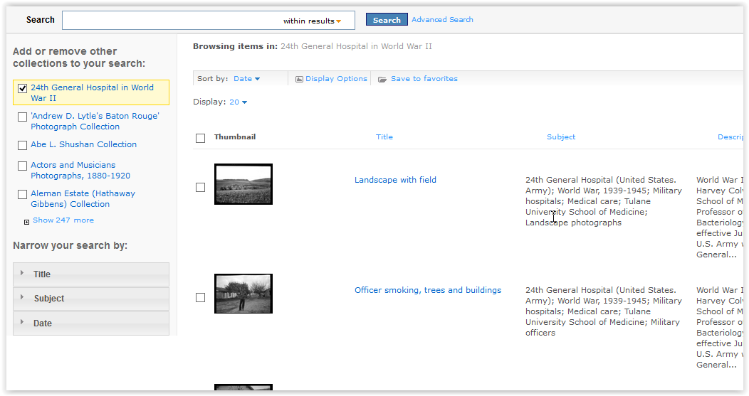Open Landscape with field title link
The image size is (749, 396).
coord(395,180)
